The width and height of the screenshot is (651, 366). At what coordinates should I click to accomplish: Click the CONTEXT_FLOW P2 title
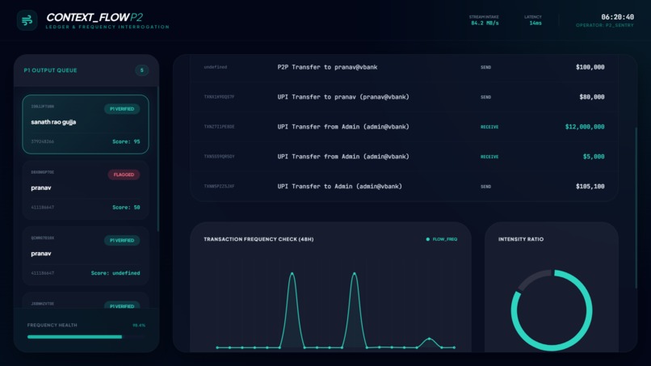point(94,18)
